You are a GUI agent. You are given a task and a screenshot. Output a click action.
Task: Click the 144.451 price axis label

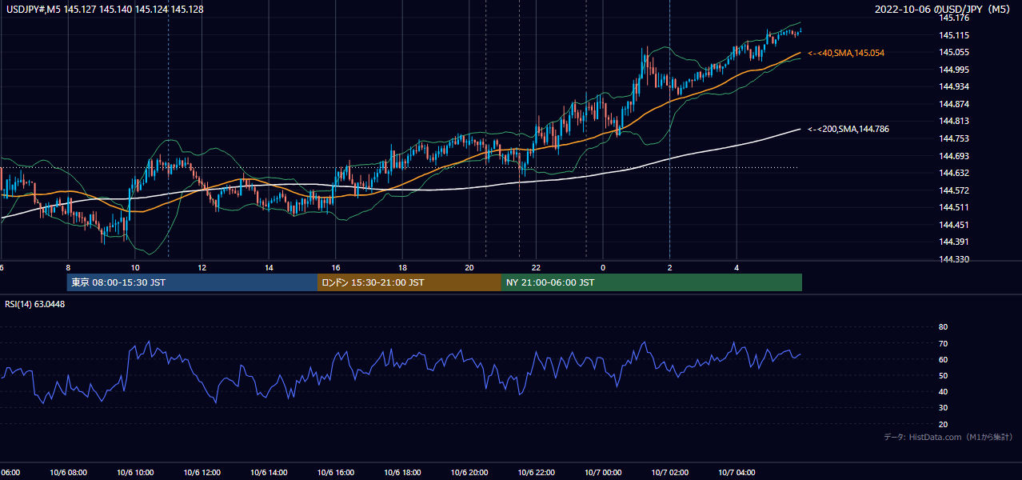[953, 225]
